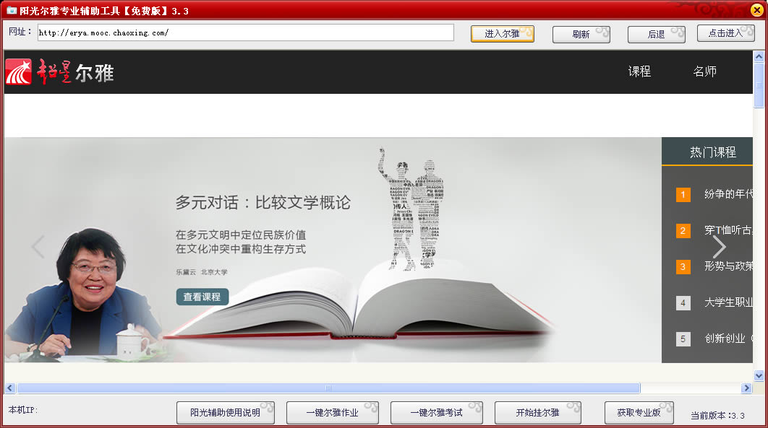Click the 获取专业版 button
The height and width of the screenshot is (428, 768).
[639, 413]
